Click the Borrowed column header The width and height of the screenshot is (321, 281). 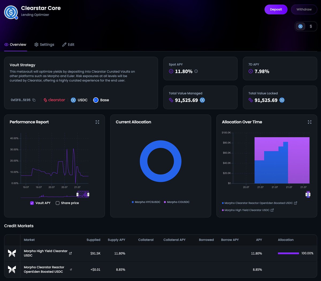pyautogui.click(x=206, y=240)
